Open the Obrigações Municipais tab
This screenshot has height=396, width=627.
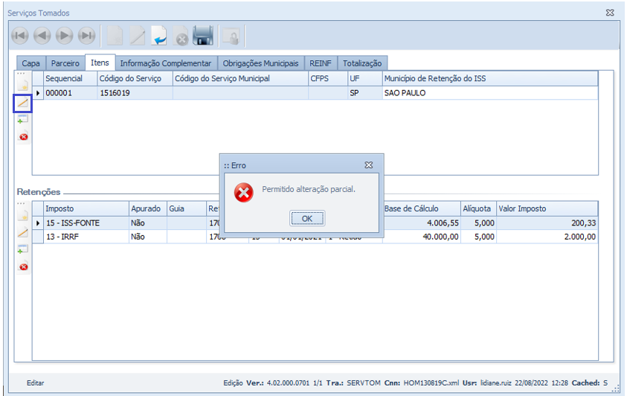pos(260,64)
